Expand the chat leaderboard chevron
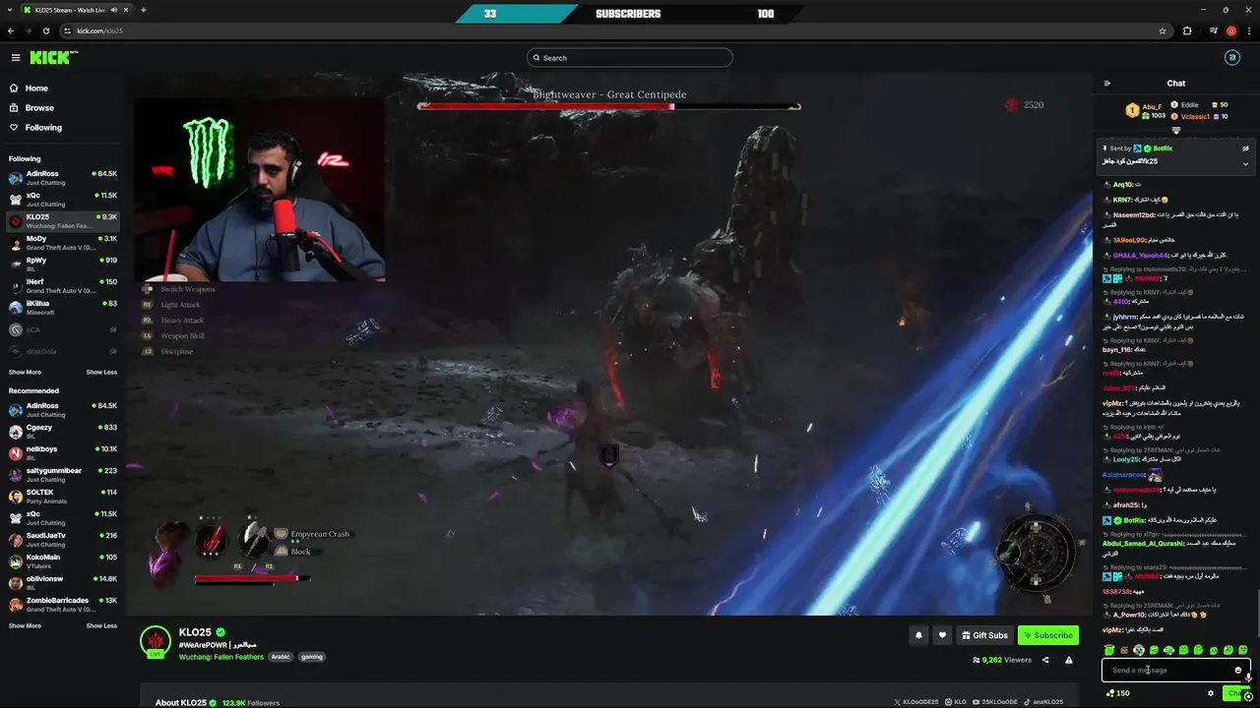This screenshot has width=1260, height=708. click(1175, 130)
